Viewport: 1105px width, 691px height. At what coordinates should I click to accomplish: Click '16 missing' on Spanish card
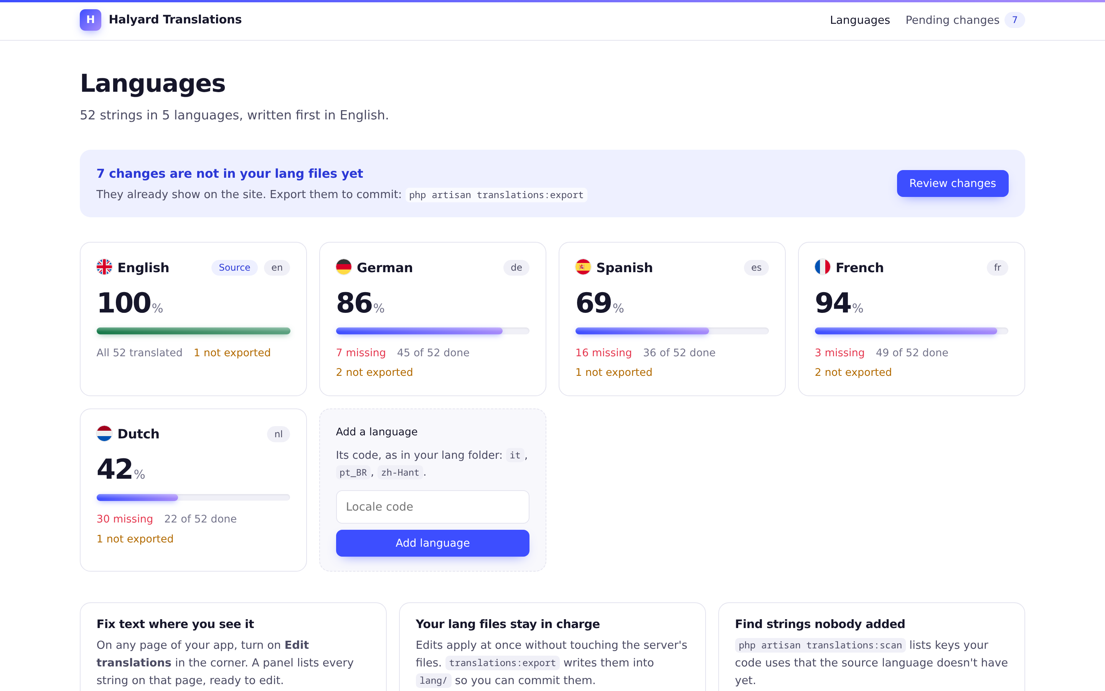click(x=603, y=353)
